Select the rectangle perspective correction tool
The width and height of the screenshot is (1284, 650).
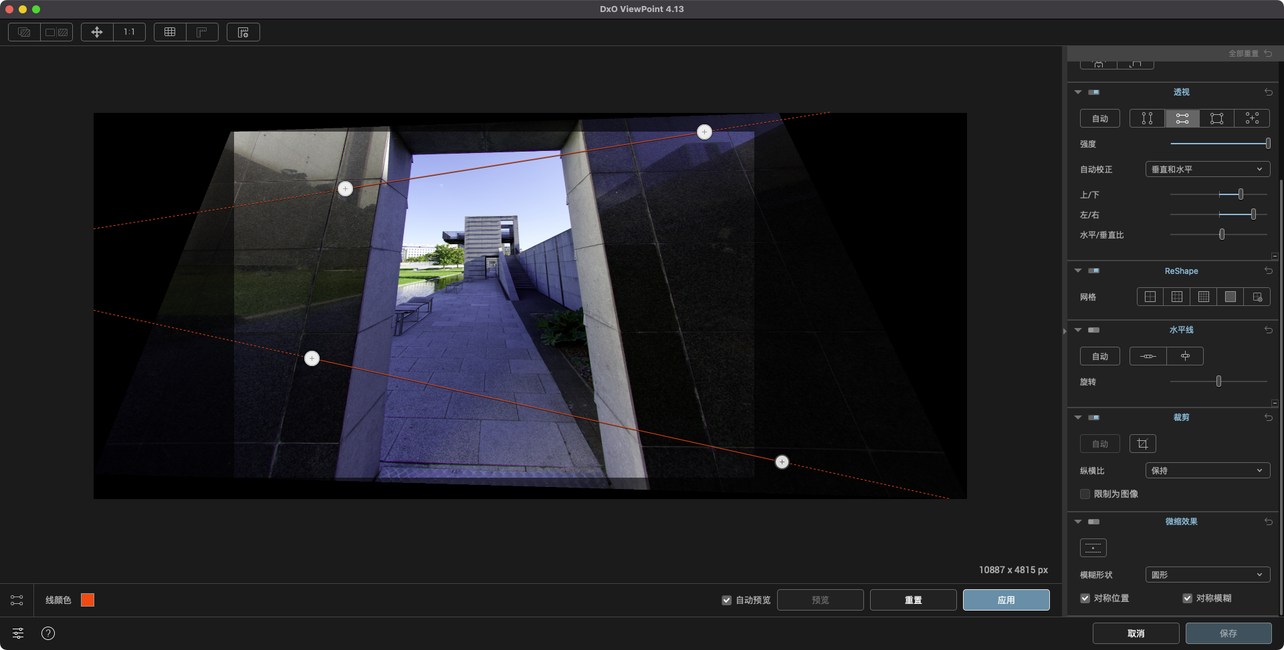[1216, 118]
